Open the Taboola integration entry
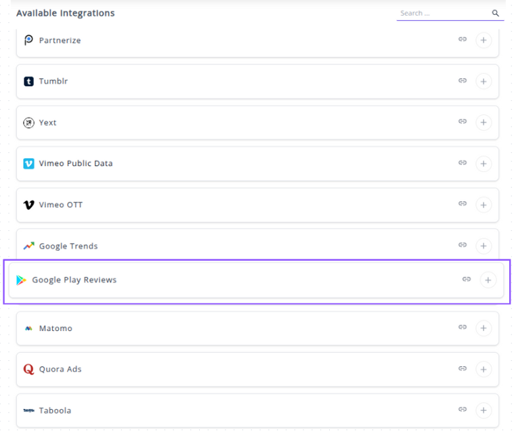 pos(55,410)
